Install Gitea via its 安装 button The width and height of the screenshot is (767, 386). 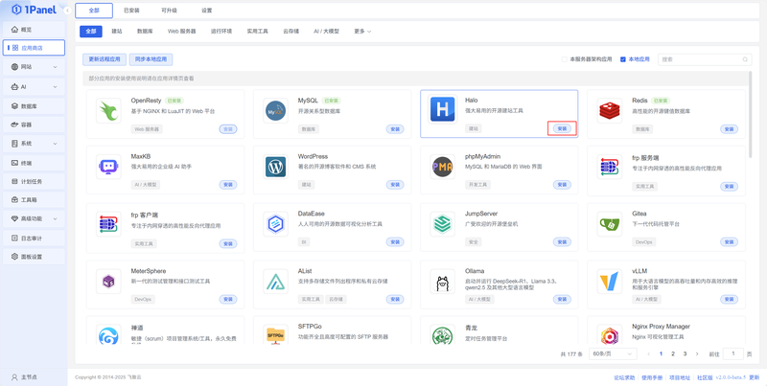[x=729, y=242]
